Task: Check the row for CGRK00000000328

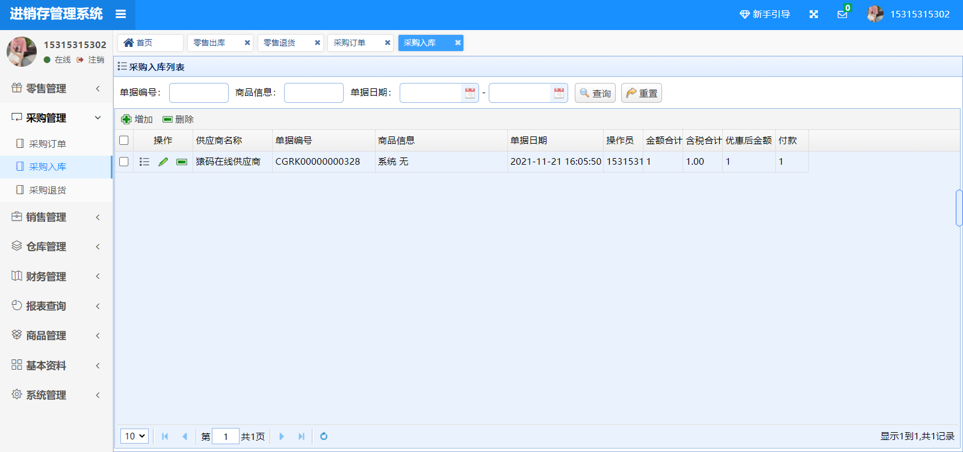Action: [x=124, y=162]
